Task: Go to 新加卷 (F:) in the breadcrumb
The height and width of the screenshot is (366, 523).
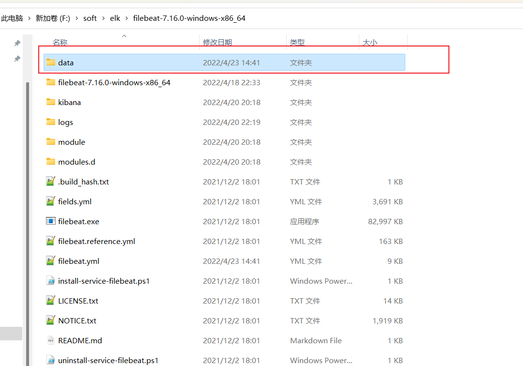Action: [x=53, y=18]
